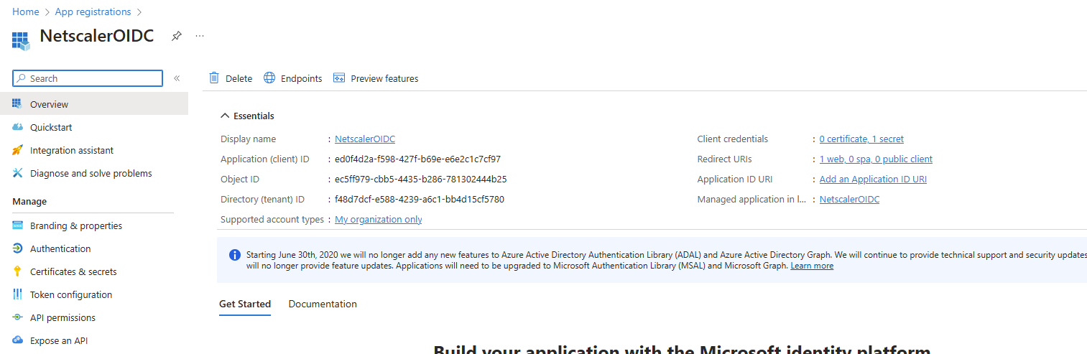Go to Certificates & secrets

pyautogui.click(x=73, y=271)
